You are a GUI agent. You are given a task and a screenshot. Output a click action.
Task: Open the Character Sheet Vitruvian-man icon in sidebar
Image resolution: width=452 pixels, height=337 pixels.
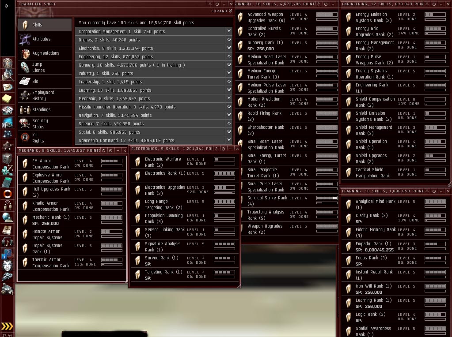coord(8,63)
